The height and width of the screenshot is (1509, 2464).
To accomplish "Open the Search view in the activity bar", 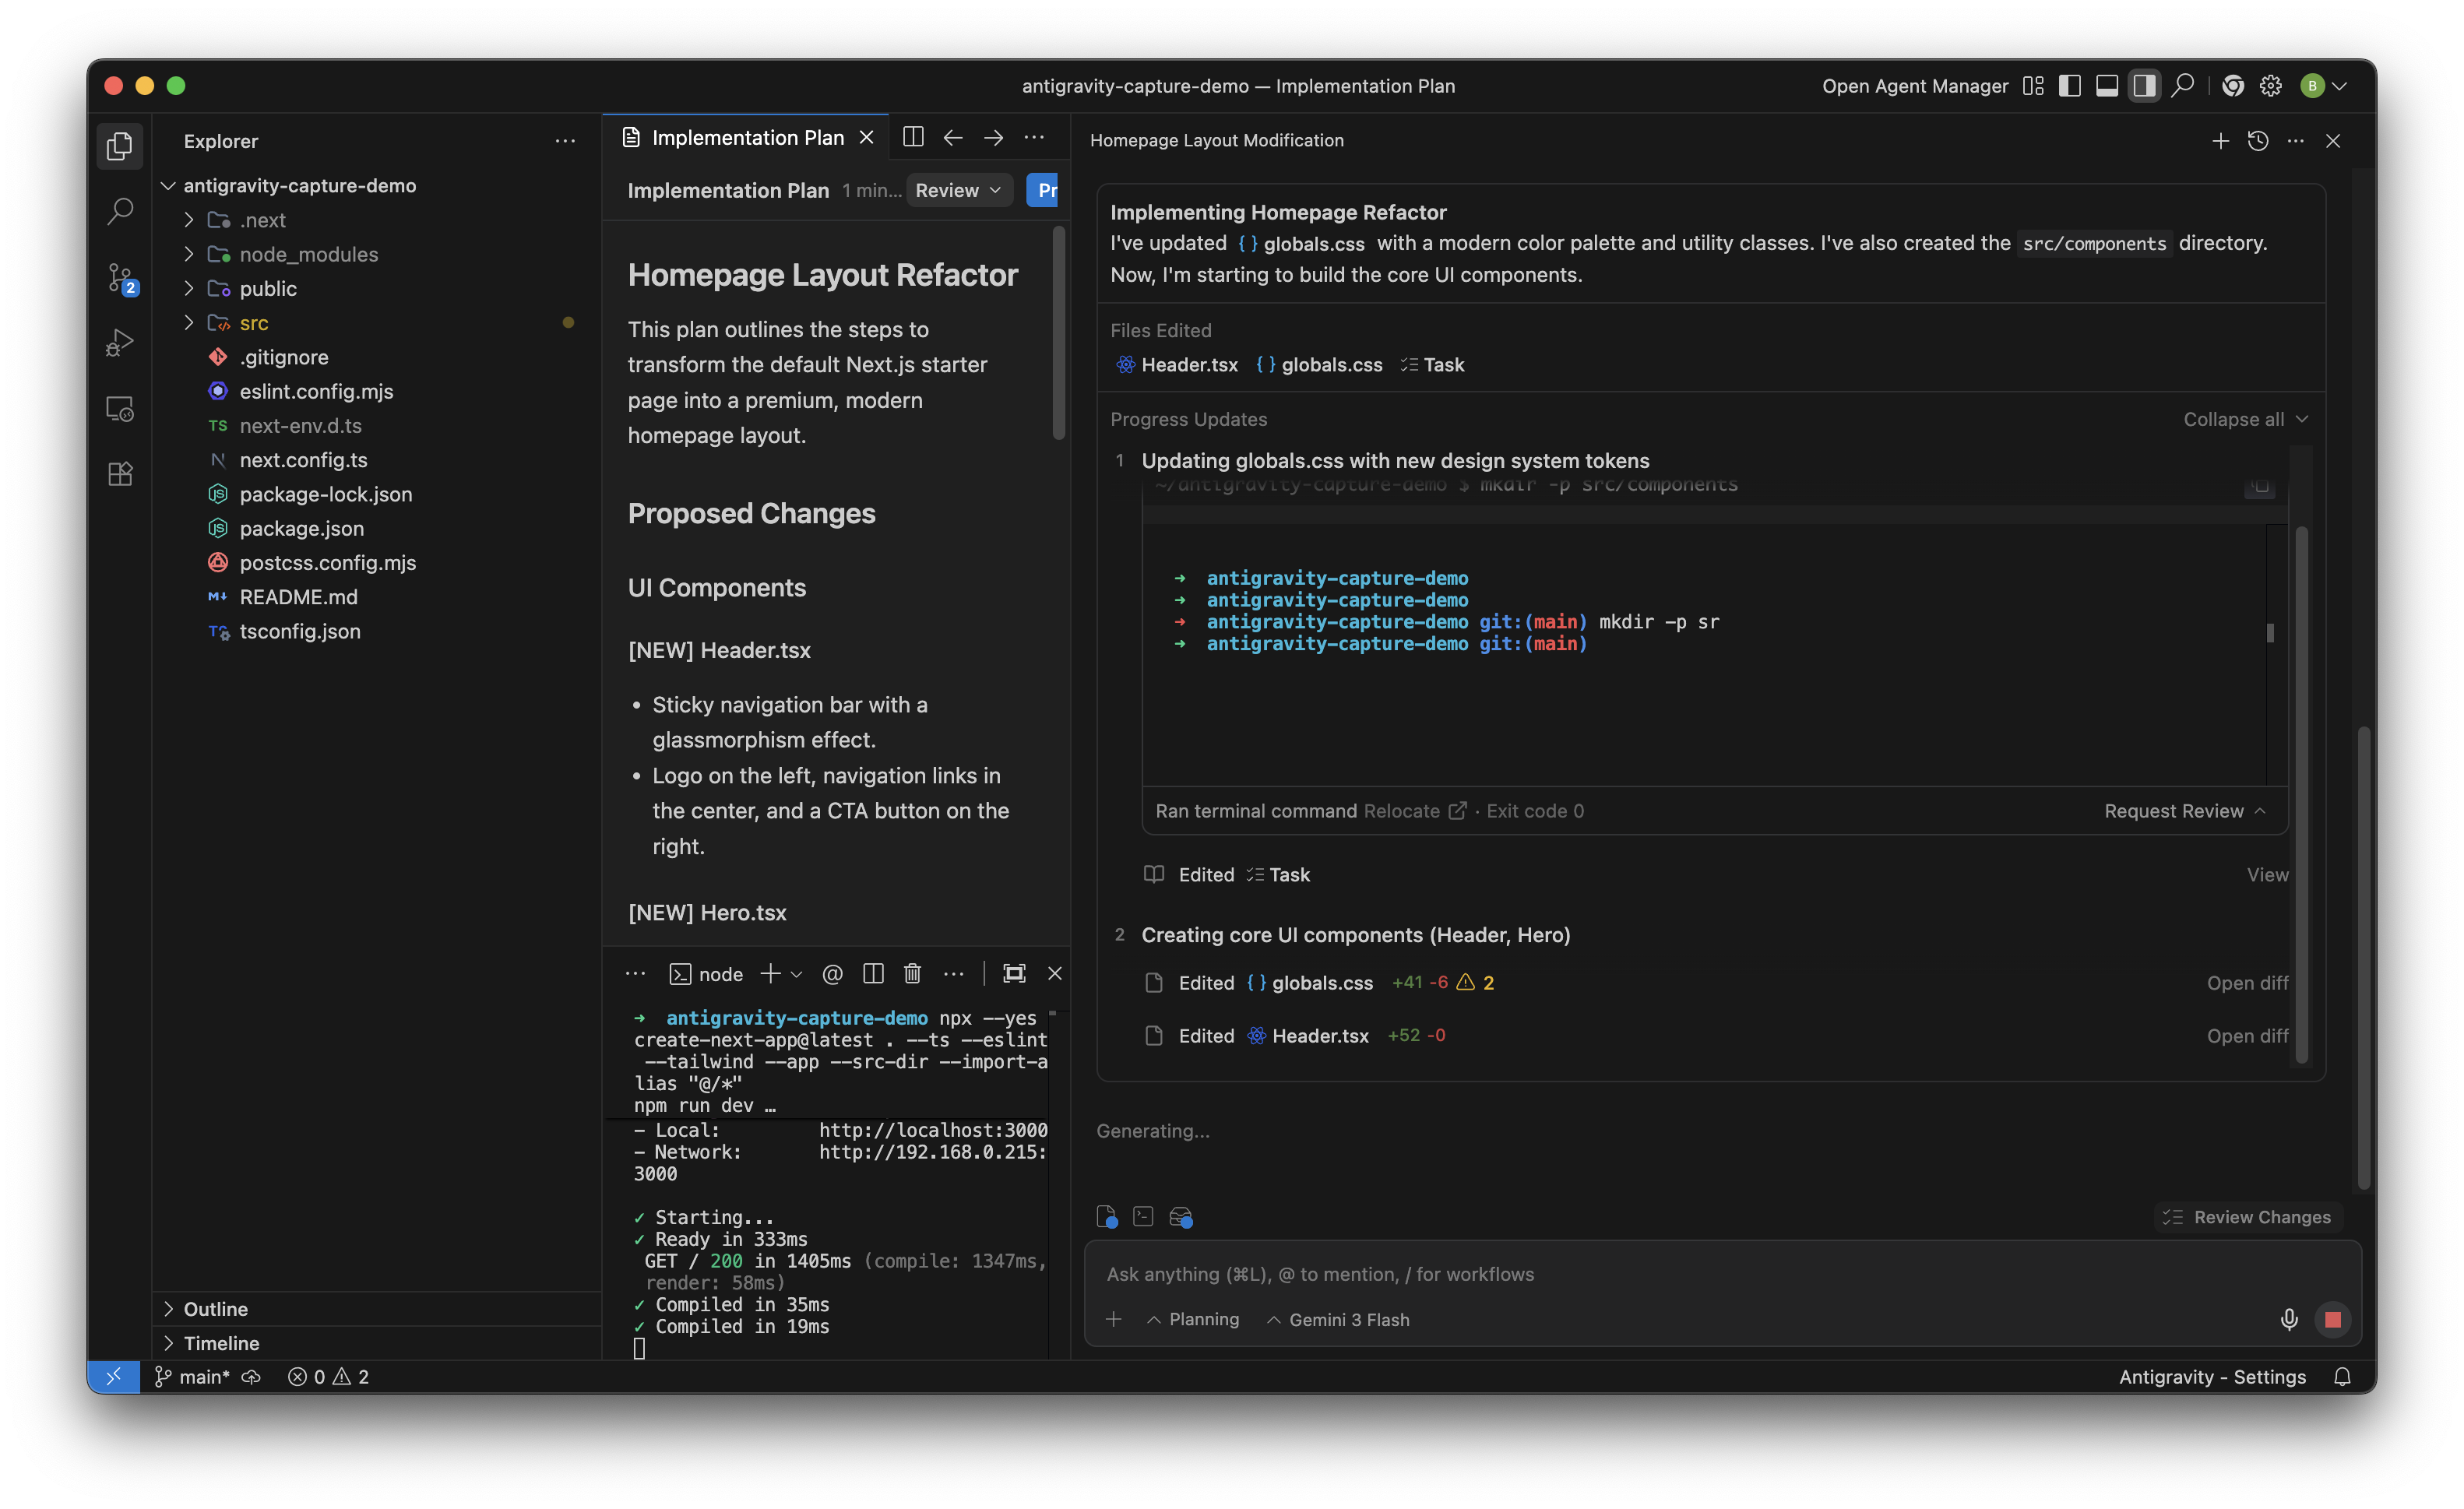I will 120,211.
